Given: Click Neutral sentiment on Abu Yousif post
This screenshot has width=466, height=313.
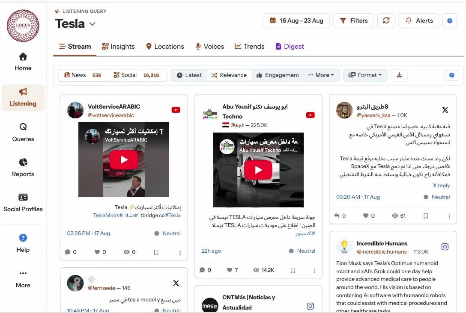Looking at the screenshot, I should (x=302, y=251).
